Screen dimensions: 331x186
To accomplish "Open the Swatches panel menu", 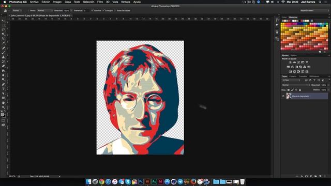I will (x=329, y=17).
